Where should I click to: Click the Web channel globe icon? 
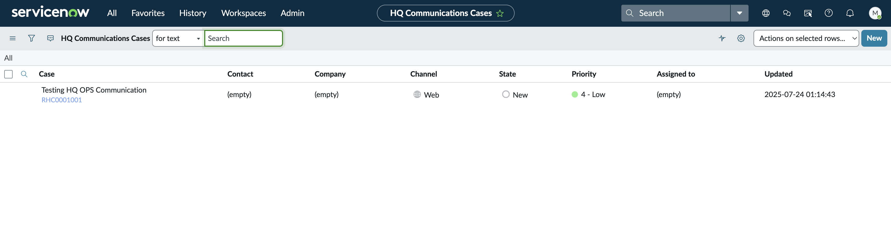point(417,94)
